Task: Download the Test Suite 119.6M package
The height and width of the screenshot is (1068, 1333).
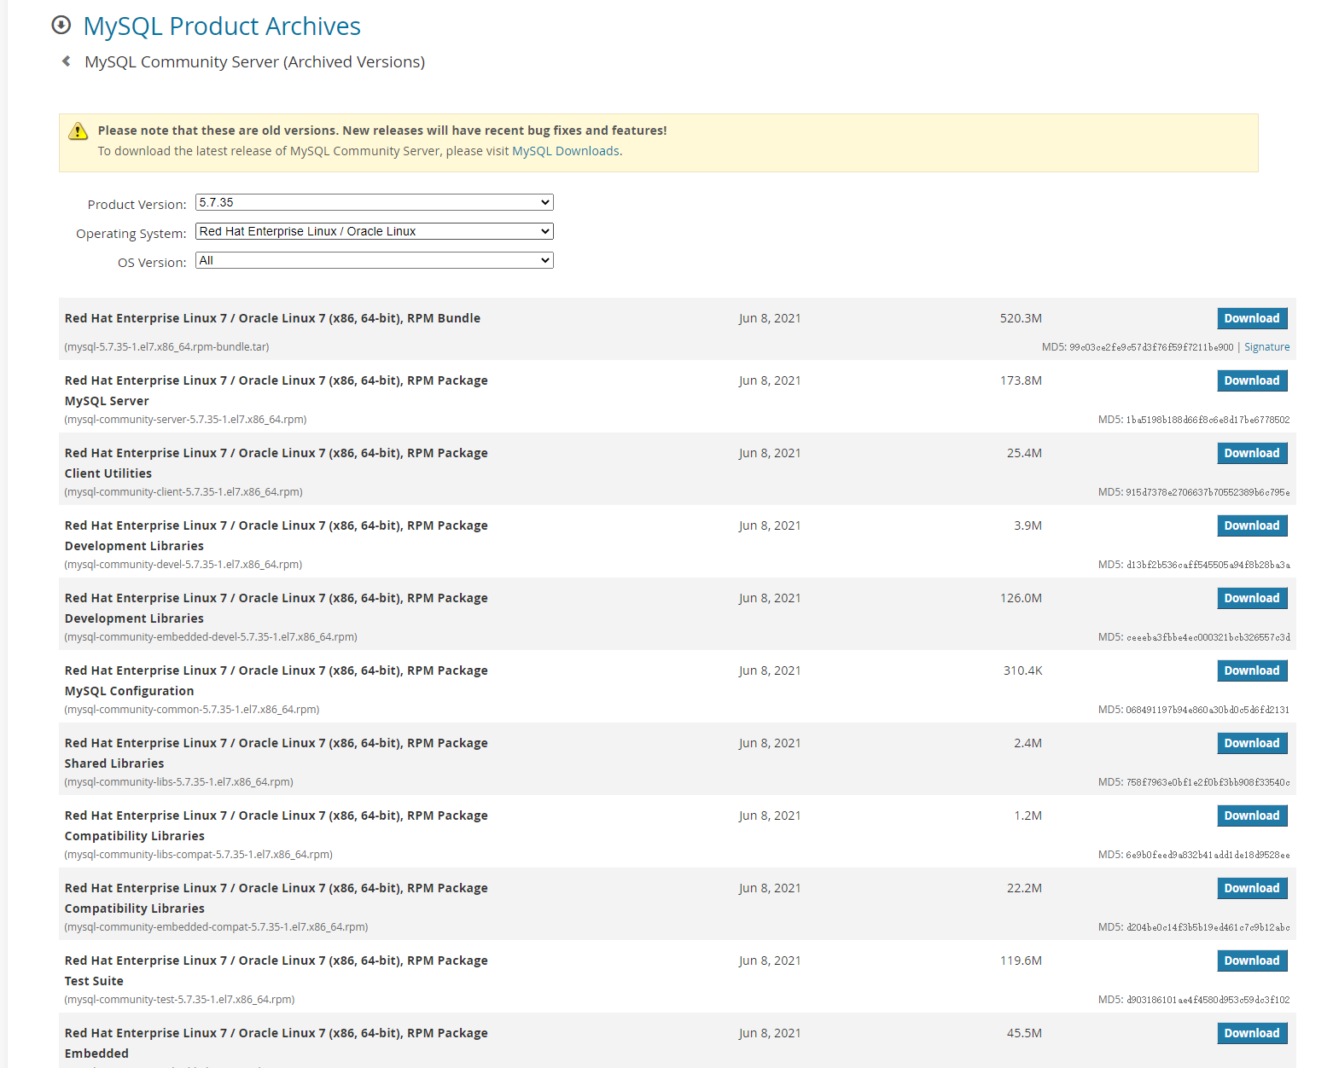Action: 1252,961
